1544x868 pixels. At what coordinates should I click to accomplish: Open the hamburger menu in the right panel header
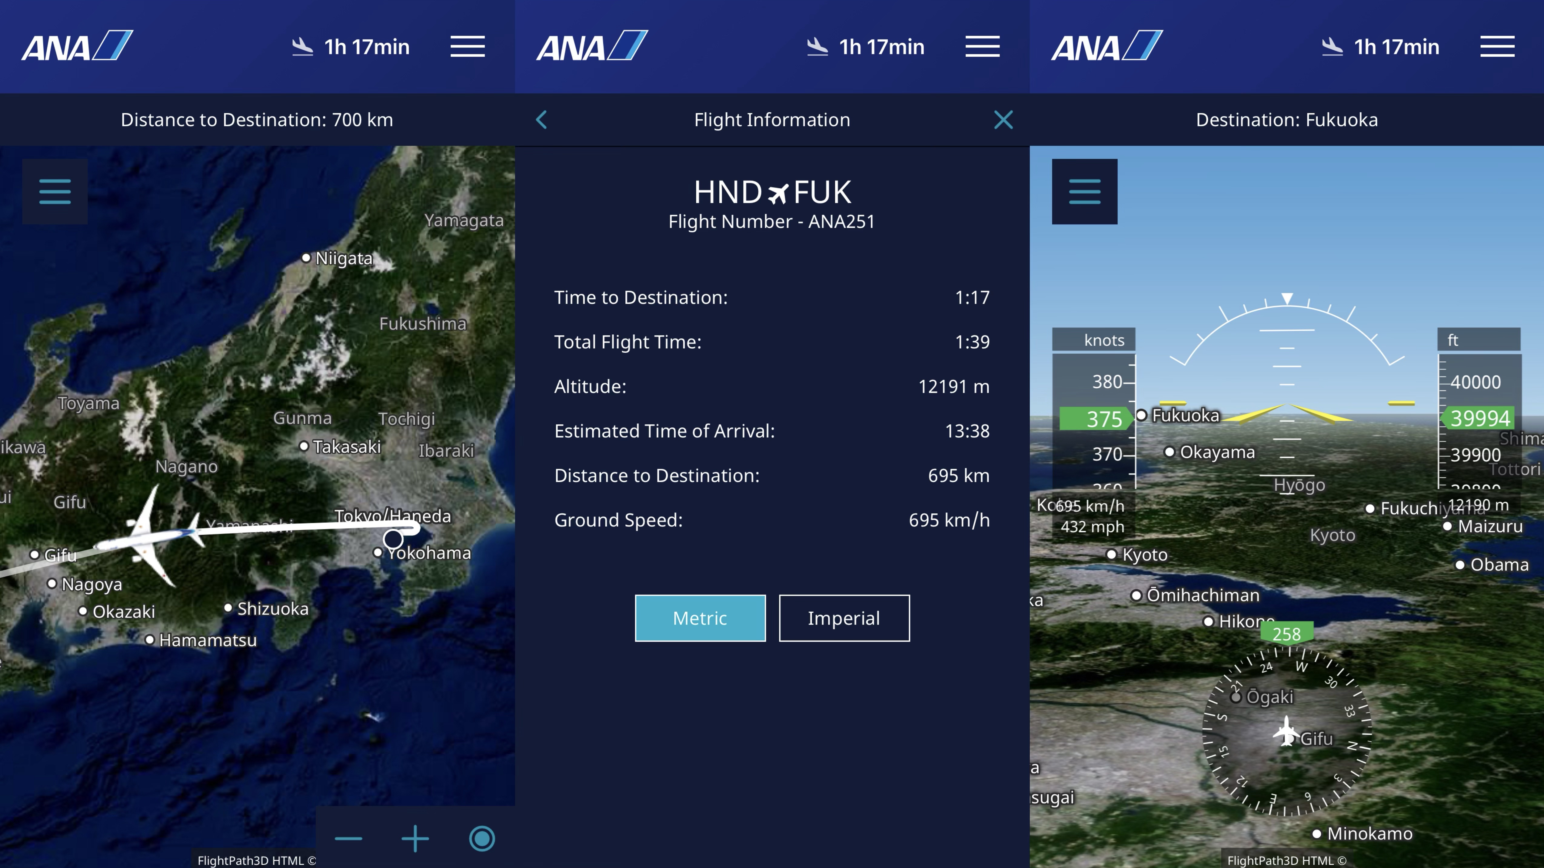click(x=1497, y=46)
